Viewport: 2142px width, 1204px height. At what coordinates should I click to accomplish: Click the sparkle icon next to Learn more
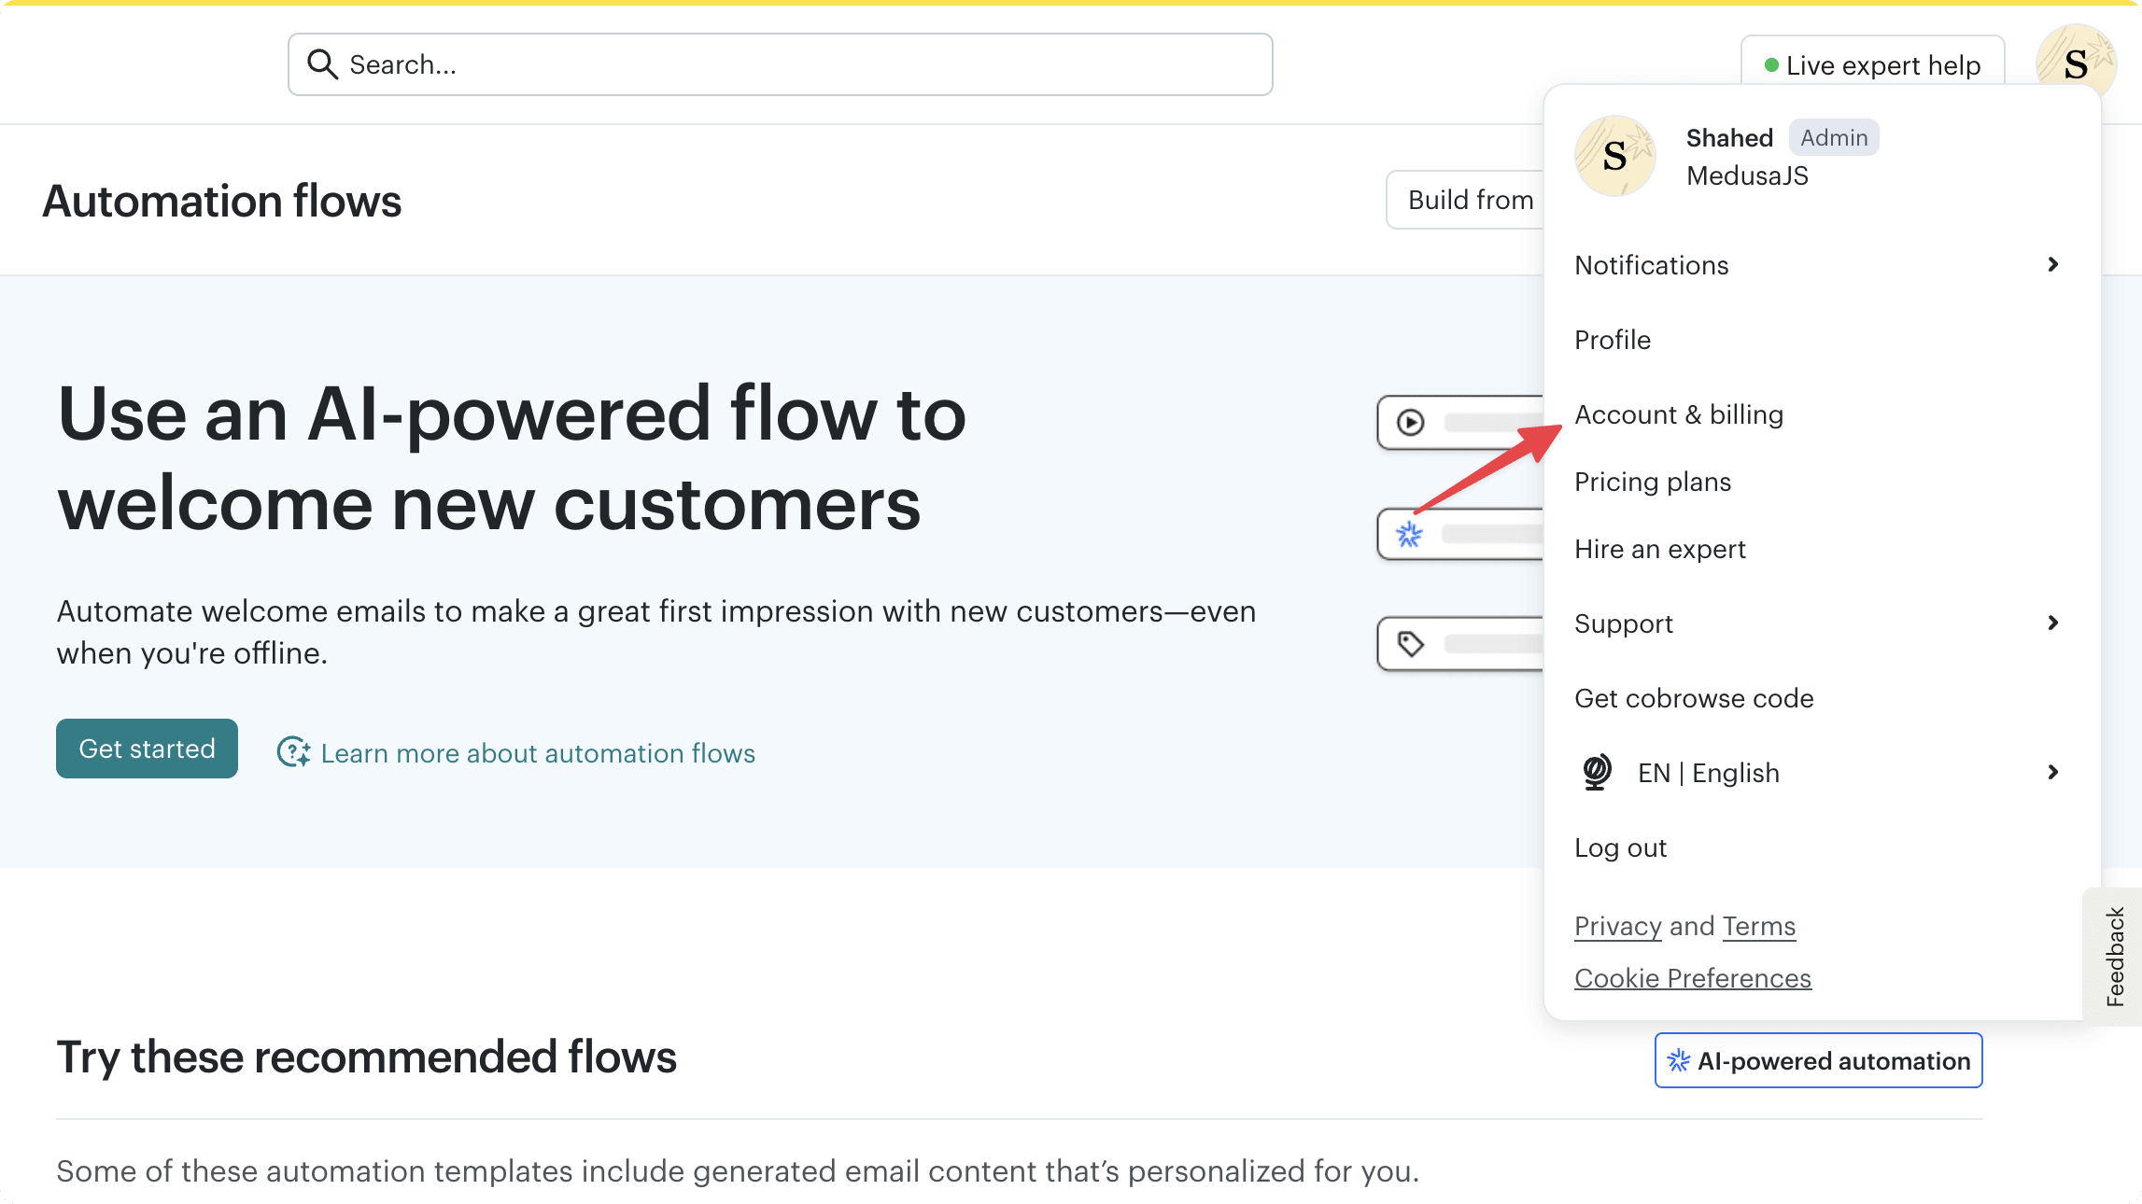pyautogui.click(x=292, y=752)
